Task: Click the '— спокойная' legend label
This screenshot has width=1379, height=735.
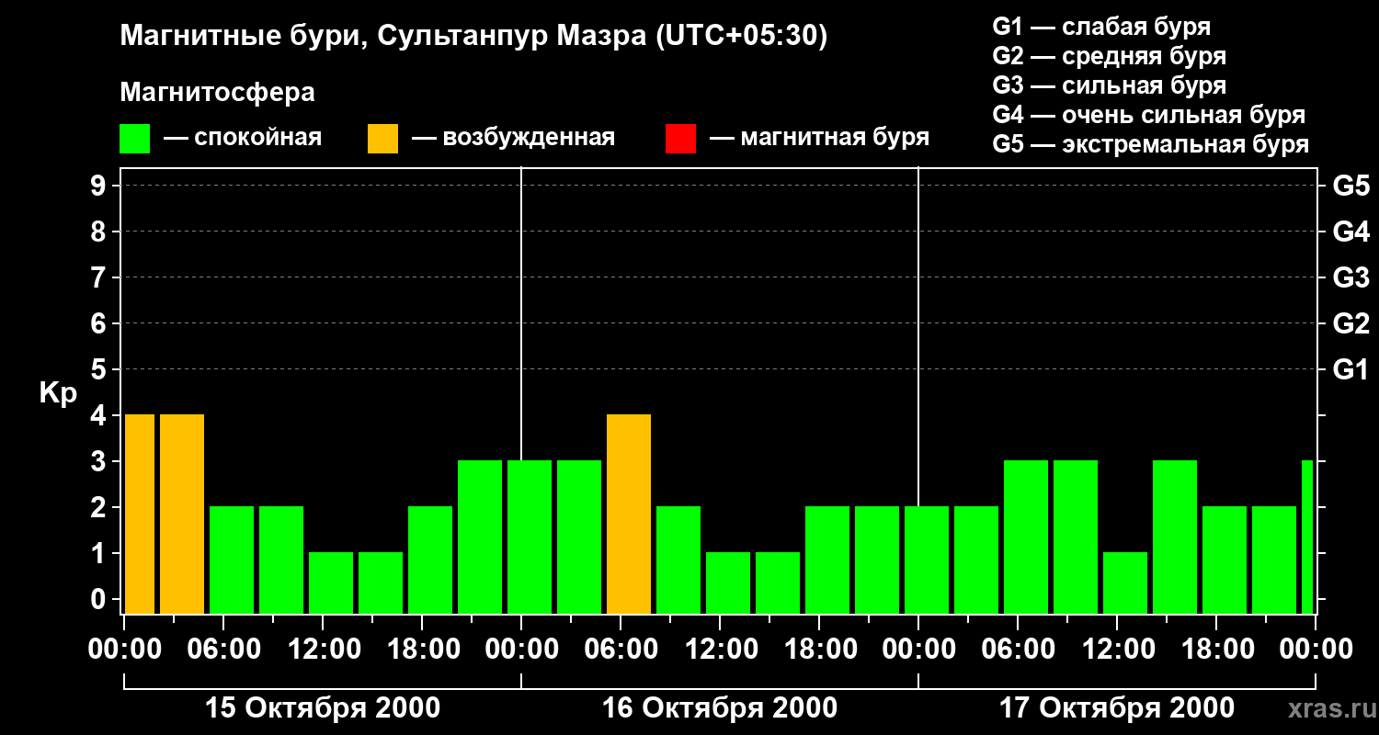Action: (242, 139)
